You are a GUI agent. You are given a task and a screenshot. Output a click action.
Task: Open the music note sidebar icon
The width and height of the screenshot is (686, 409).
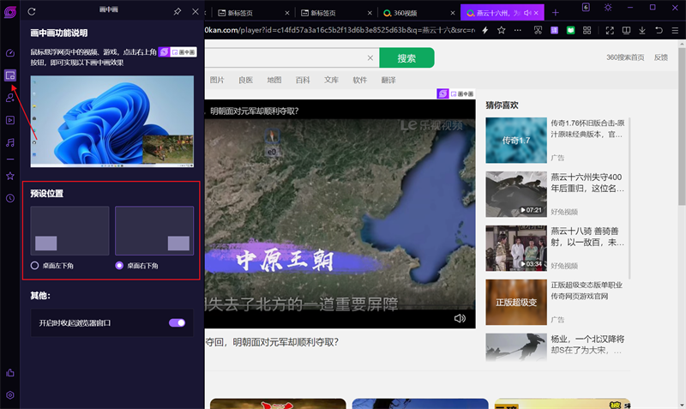pos(10,142)
